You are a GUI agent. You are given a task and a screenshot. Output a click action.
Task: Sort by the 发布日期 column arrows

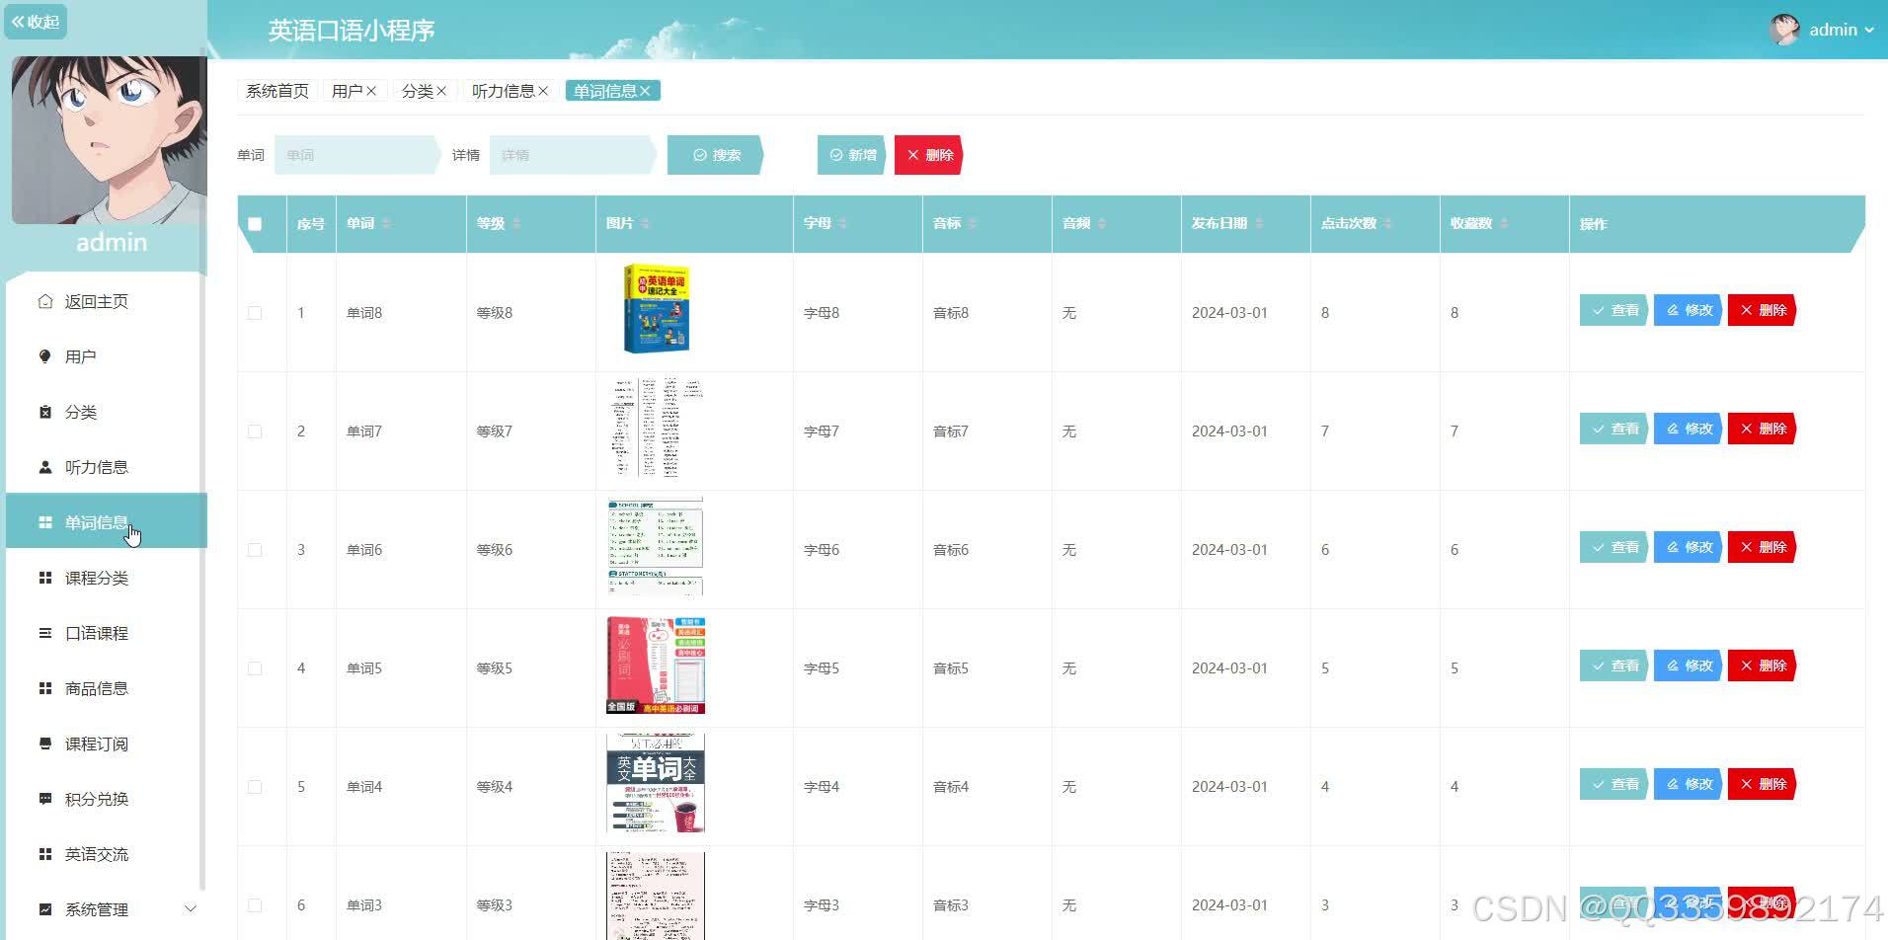click(x=1259, y=224)
